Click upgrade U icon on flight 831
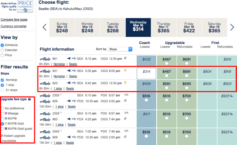This screenshot has width=237, height=145. click(x=125, y=71)
